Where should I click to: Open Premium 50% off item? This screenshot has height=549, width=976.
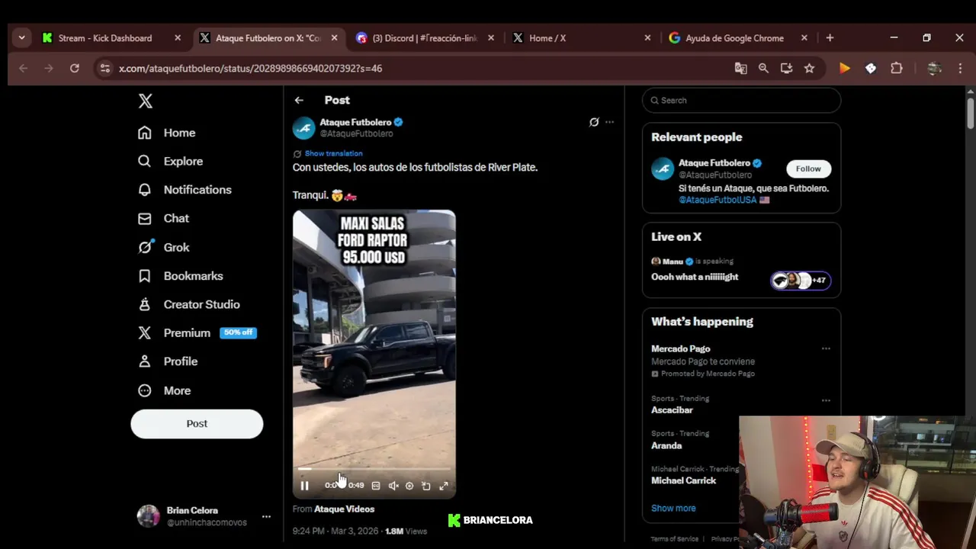tap(197, 332)
